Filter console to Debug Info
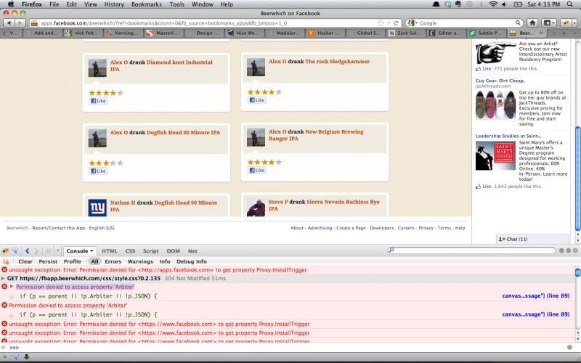This screenshot has height=363, width=581. tap(192, 261)
